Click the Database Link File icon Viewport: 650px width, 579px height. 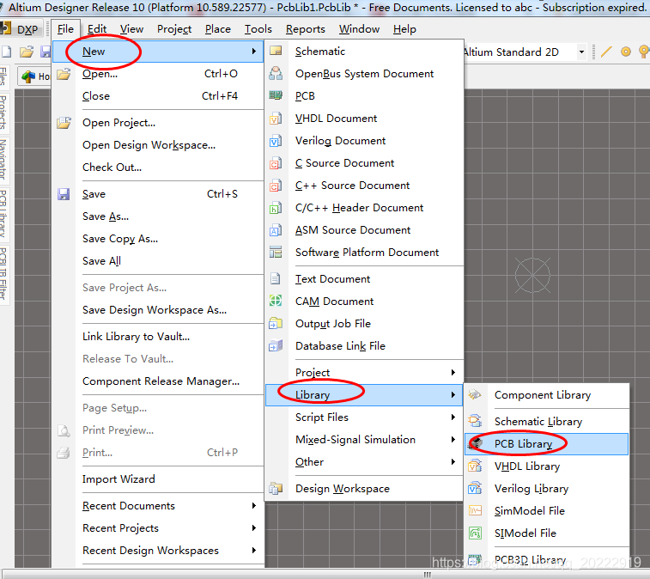tap(276, 345)
